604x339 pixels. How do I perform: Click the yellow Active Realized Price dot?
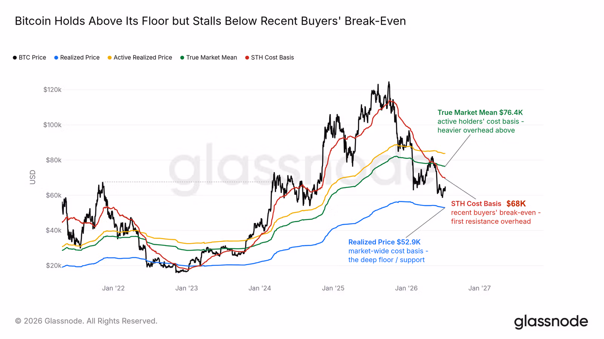point(110,58)
